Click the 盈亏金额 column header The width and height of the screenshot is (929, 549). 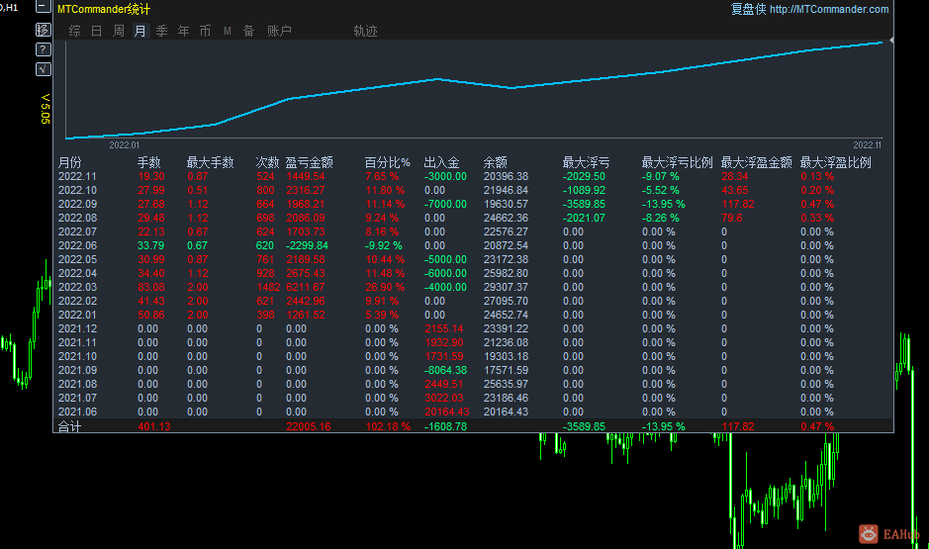[310, 162]
